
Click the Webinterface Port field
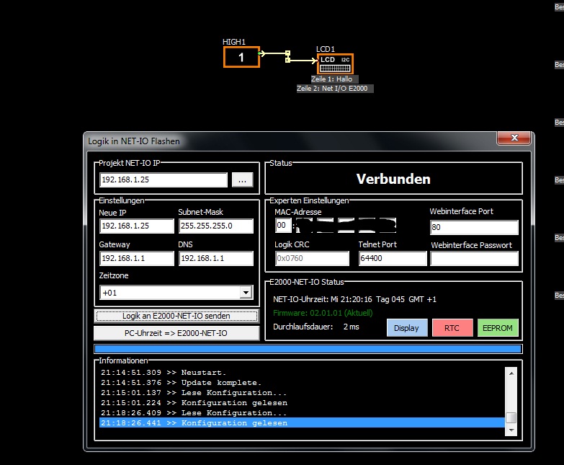pyautogui.click(x=474, y=228)
